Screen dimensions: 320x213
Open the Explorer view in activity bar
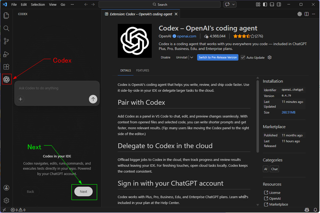[6, 16]
